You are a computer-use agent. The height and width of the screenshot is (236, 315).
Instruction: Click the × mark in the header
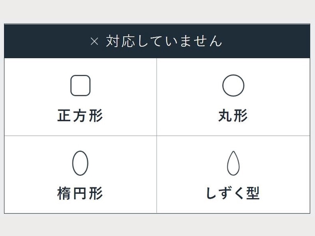click(x=94, y=41)
